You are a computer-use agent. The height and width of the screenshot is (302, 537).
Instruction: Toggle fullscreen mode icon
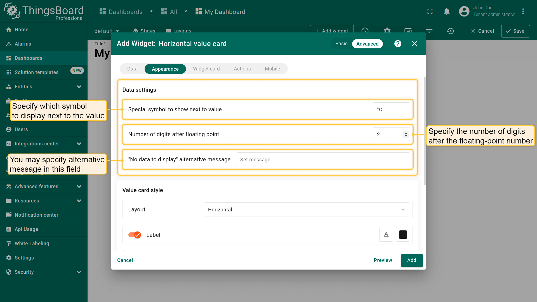pos(430,11)
